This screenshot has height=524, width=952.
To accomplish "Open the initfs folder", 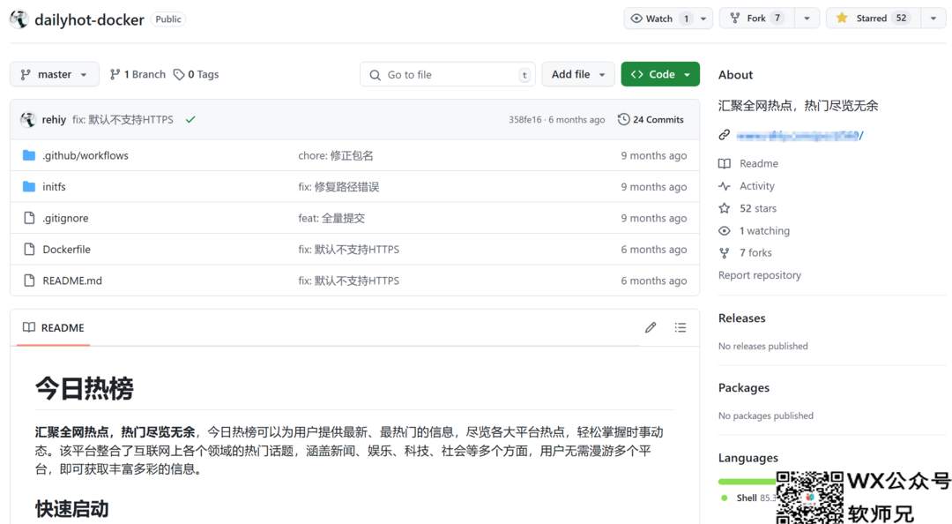I will coord(54,187).
